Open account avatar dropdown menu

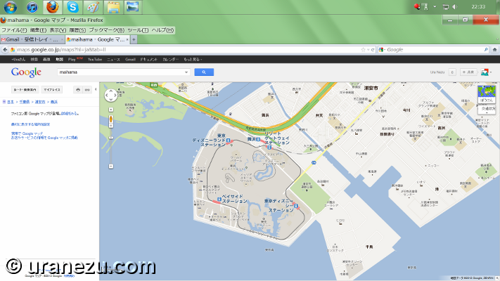[487, 72]
